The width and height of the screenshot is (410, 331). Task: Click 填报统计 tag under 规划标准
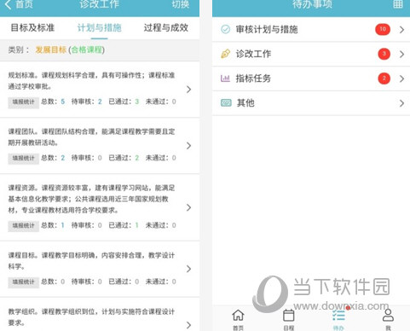click(23, 102)
